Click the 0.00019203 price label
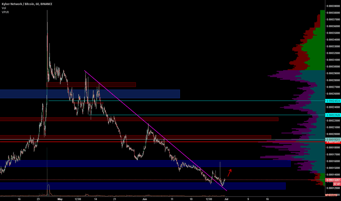The image size is (341, 201). (333, 139)
